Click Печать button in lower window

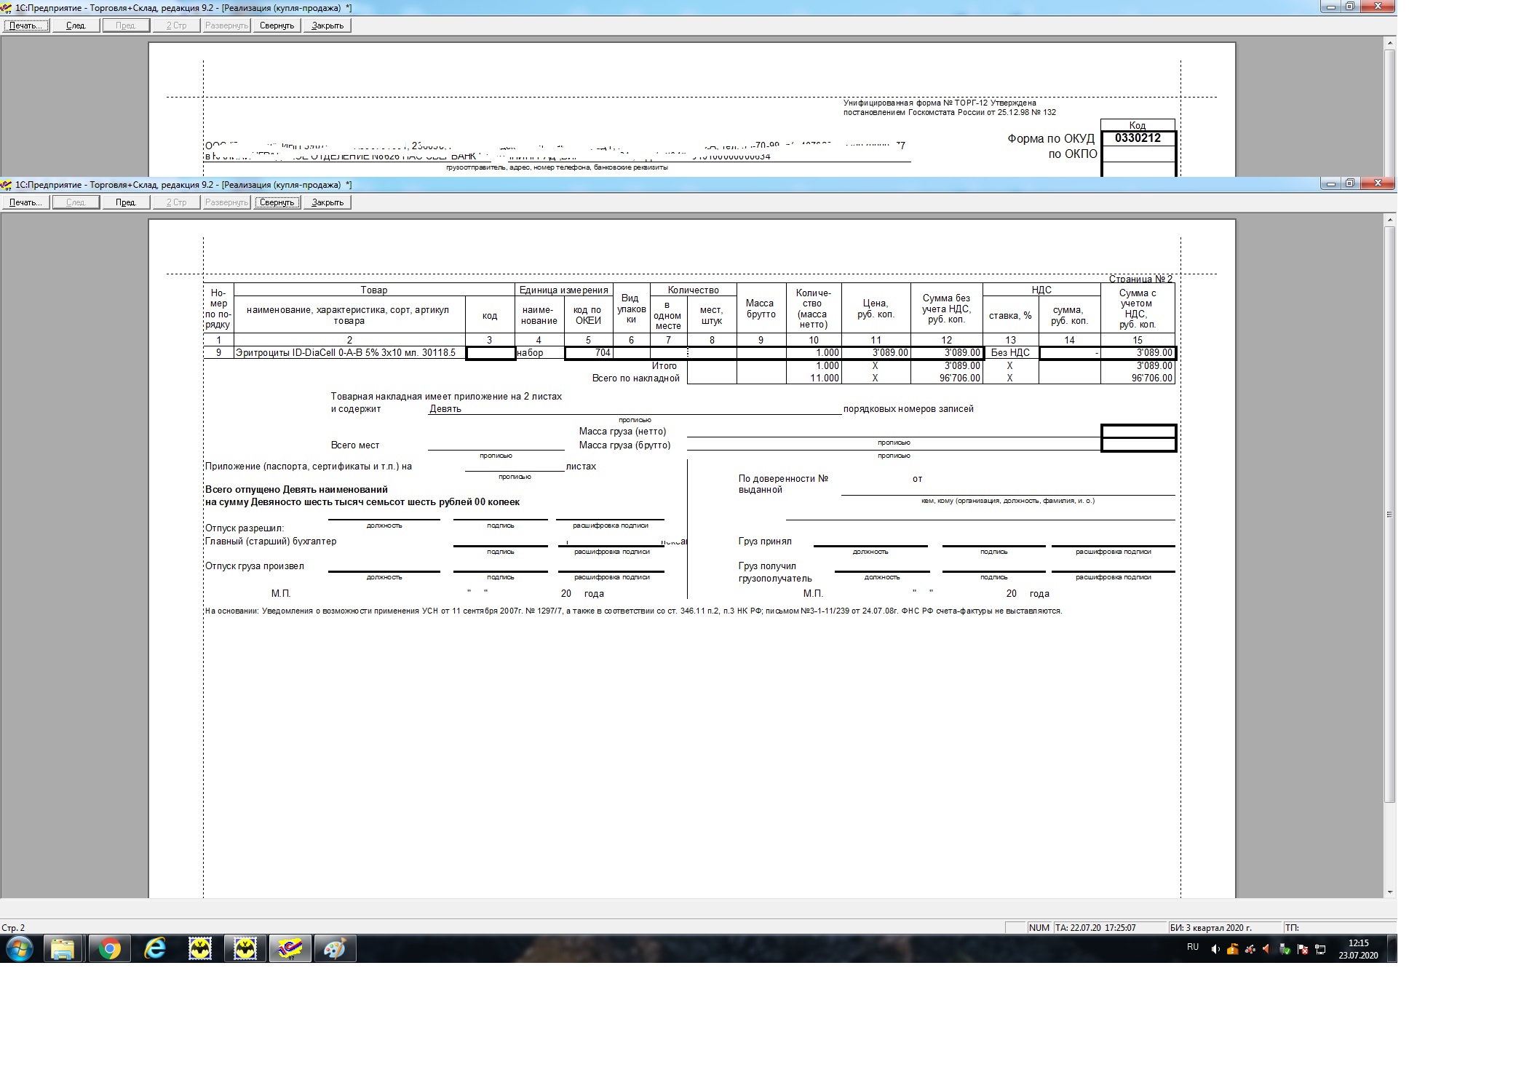coord(25,202)
